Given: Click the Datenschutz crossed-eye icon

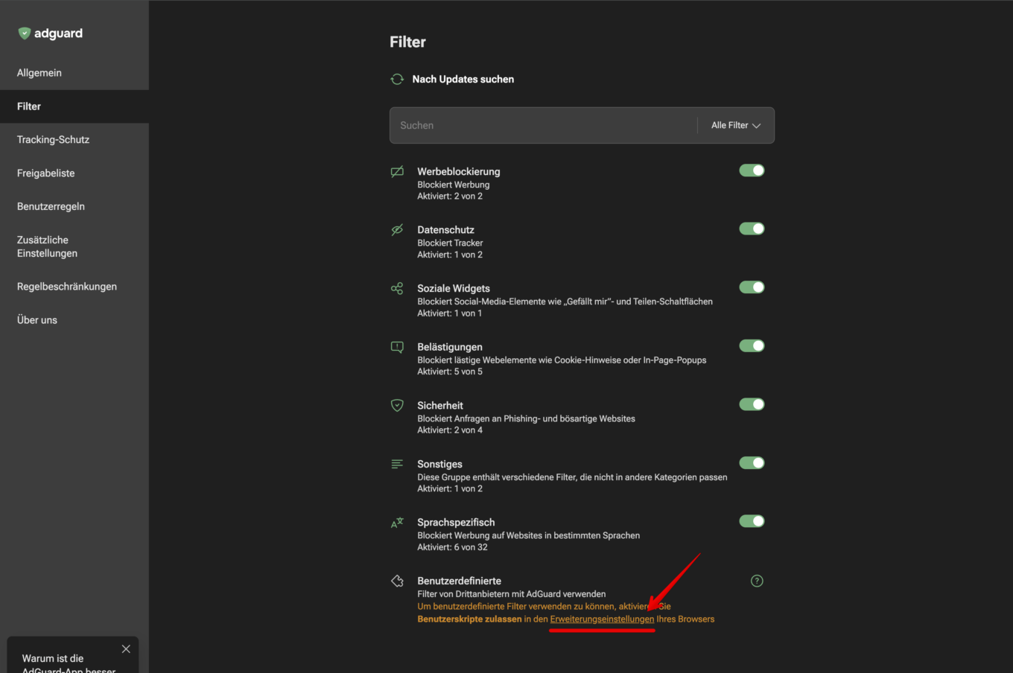Looking at the screenshot, I should coord(397,230).
